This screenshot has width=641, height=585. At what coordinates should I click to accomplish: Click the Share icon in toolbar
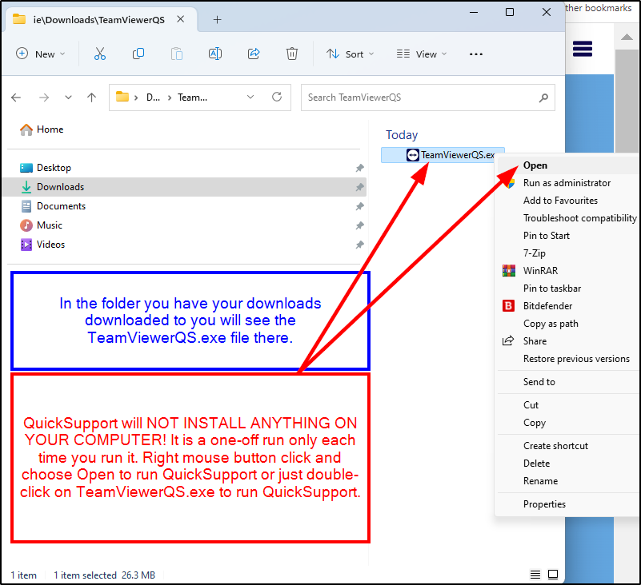tap(254, 54)
